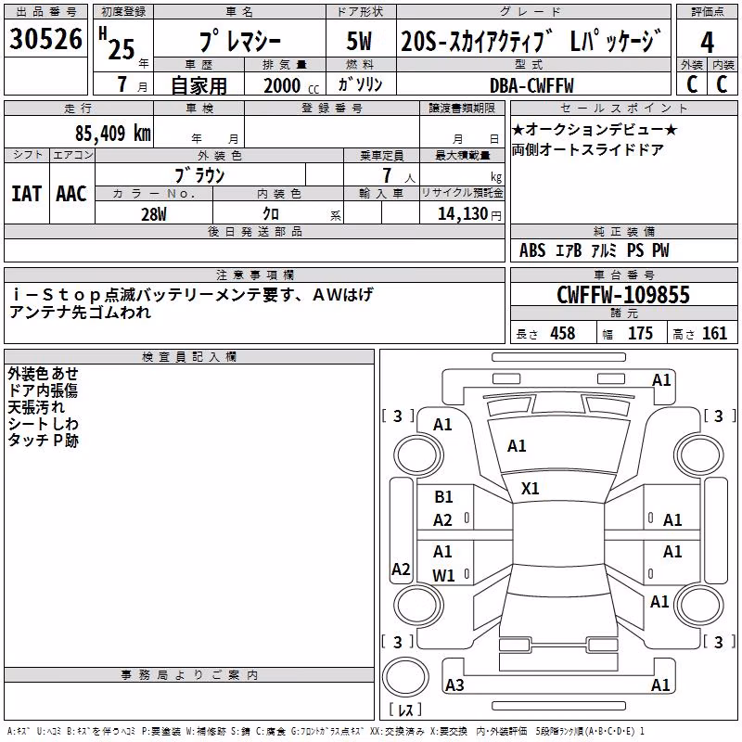Select the chassis number CWFFW-109855
Image resolution: width=742 pixels, height=742 pixels.
(x=623, y=295)
